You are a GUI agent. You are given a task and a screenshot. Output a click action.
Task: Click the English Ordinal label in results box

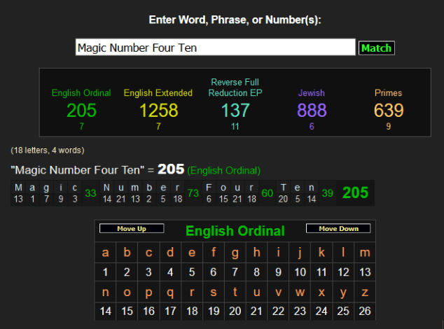81,93
